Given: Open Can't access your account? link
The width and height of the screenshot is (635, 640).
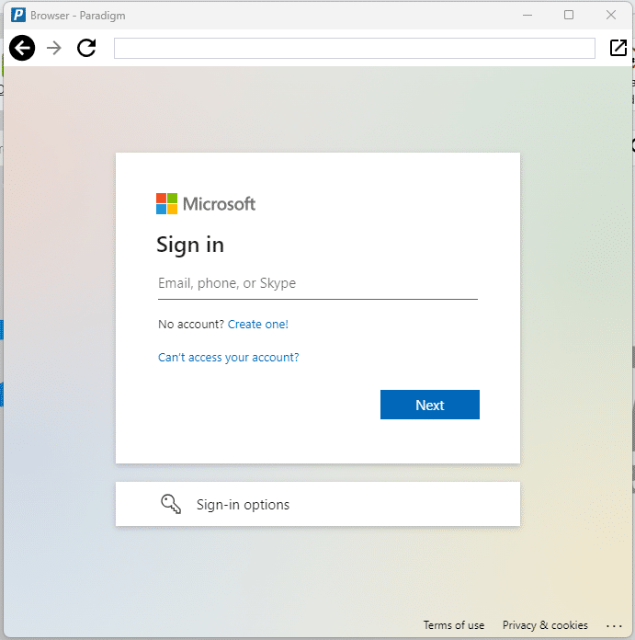Looking at the screenshot, I should pos(229,358).
